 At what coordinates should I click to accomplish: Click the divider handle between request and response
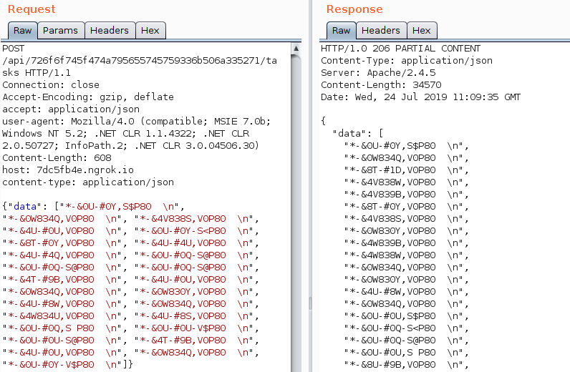point(310,303)
